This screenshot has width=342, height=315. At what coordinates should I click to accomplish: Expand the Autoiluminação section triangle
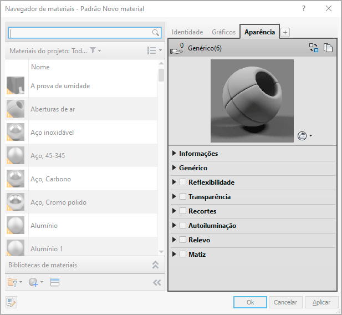click(x=174, y=225)
